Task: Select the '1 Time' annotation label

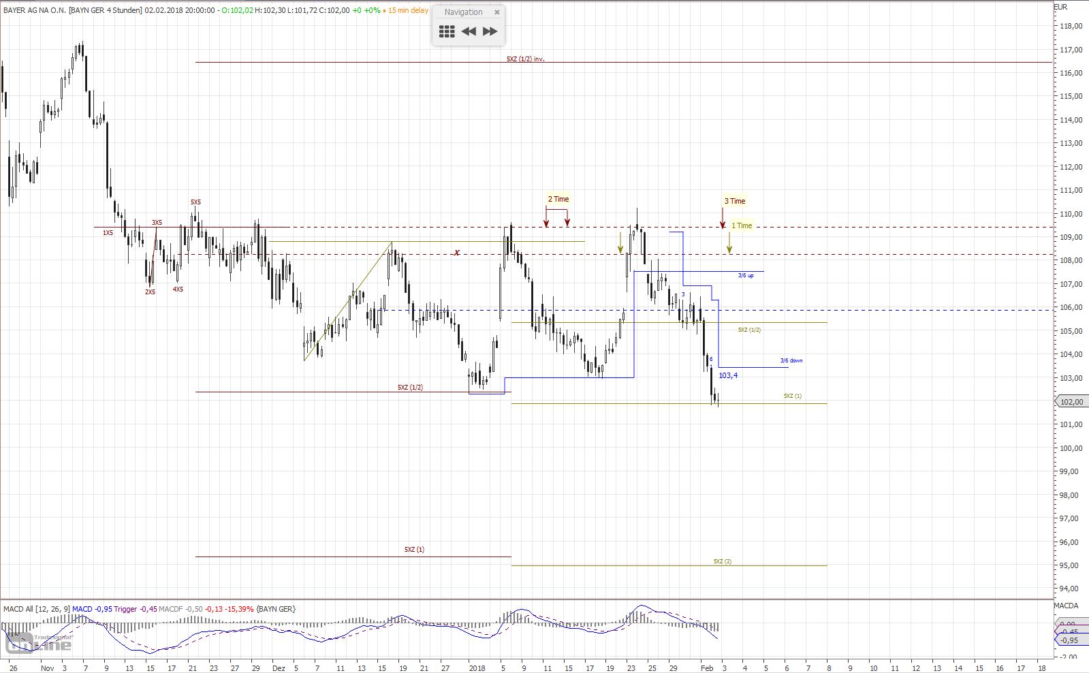Action: click(x=742, y=225)
